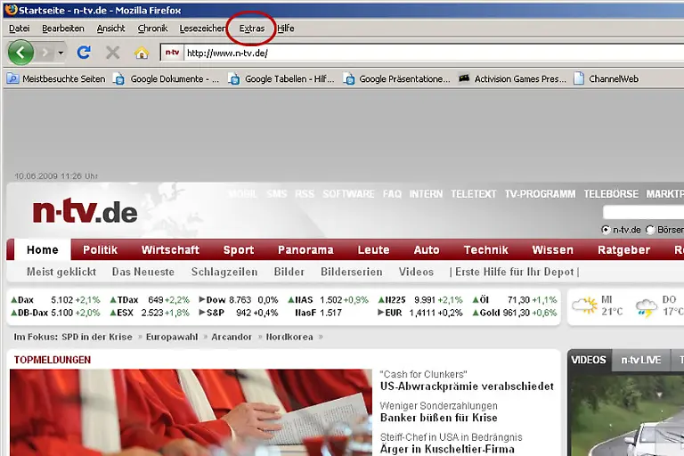The image size is (684, 456).
Task: Click the Forward navigation arrow
Action: [x=45, y=53]
